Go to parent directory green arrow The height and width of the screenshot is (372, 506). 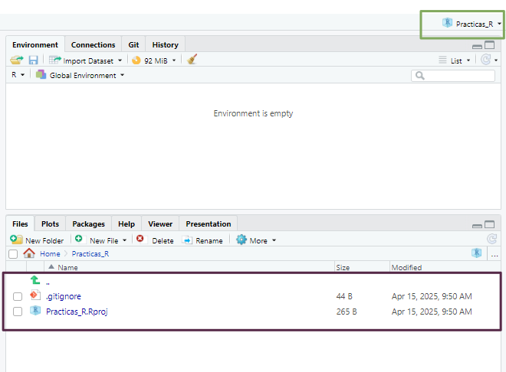coord(34,281)
